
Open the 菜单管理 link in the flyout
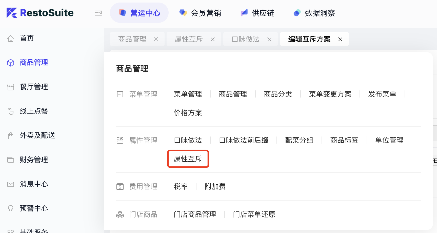(188, 94)
